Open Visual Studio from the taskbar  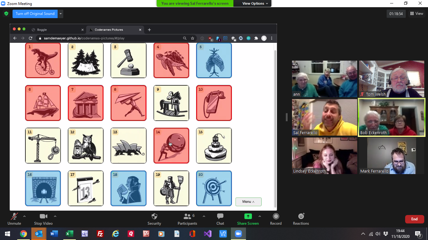click(208, 234)
